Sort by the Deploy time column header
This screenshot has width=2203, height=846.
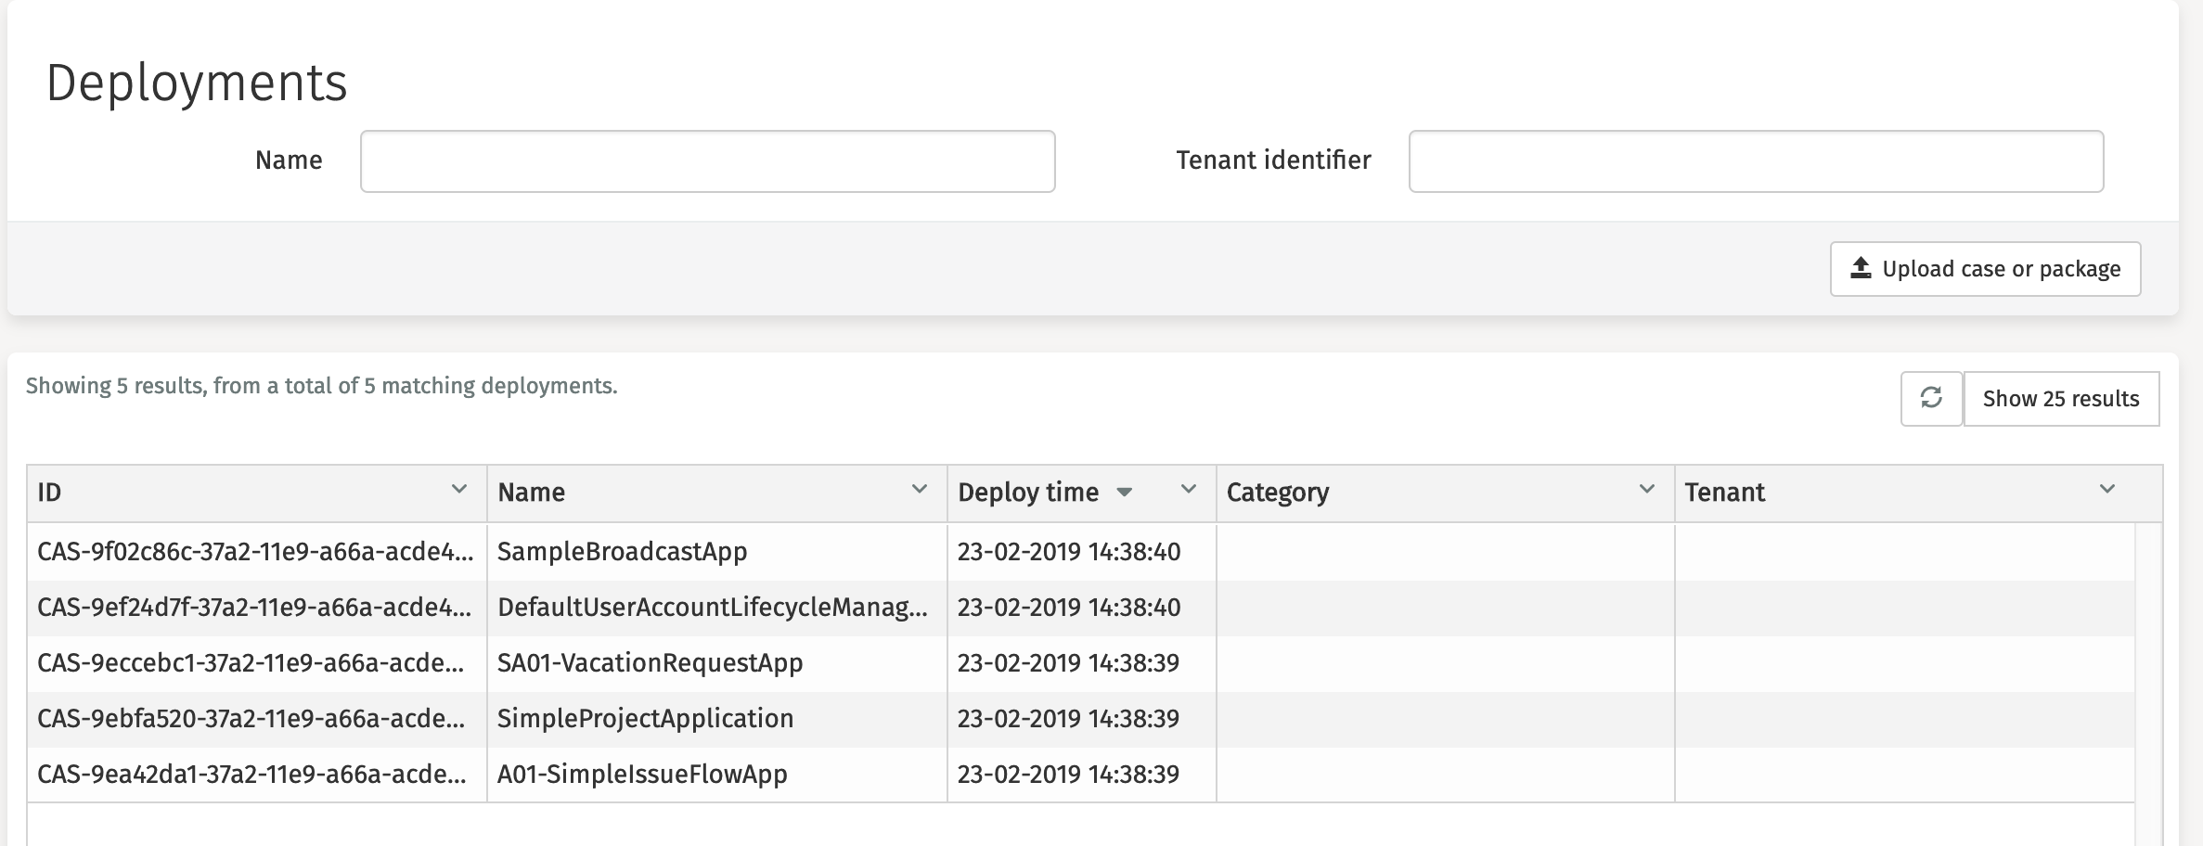click(x=1030, y=493)
